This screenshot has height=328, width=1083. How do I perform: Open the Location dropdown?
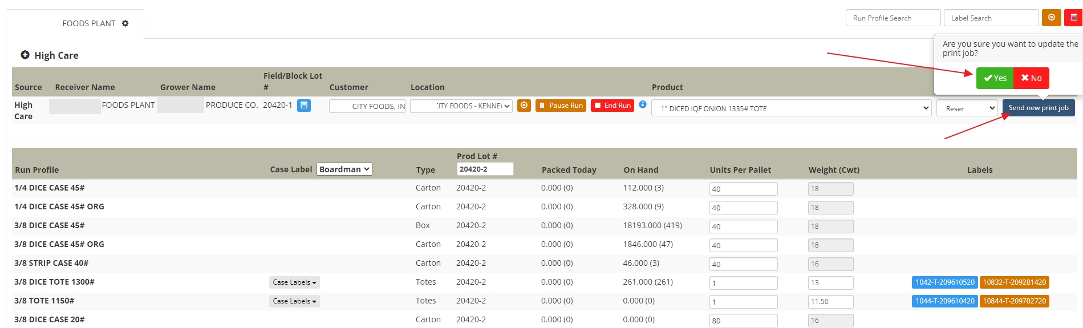(x=461, y=106)
